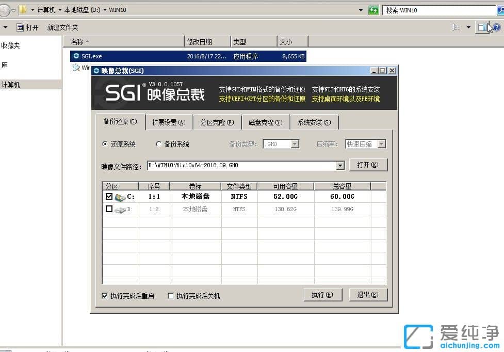Expand the 映像文件路径 dropdown arrow
The height and width of the screenshot is (352, 504).
click(x=339, y=165)
